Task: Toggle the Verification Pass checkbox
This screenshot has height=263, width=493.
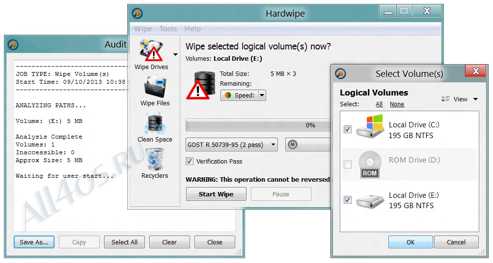Action: 190,161
